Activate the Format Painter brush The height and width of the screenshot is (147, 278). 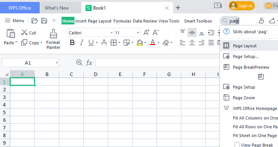click(x=53, y=34)
